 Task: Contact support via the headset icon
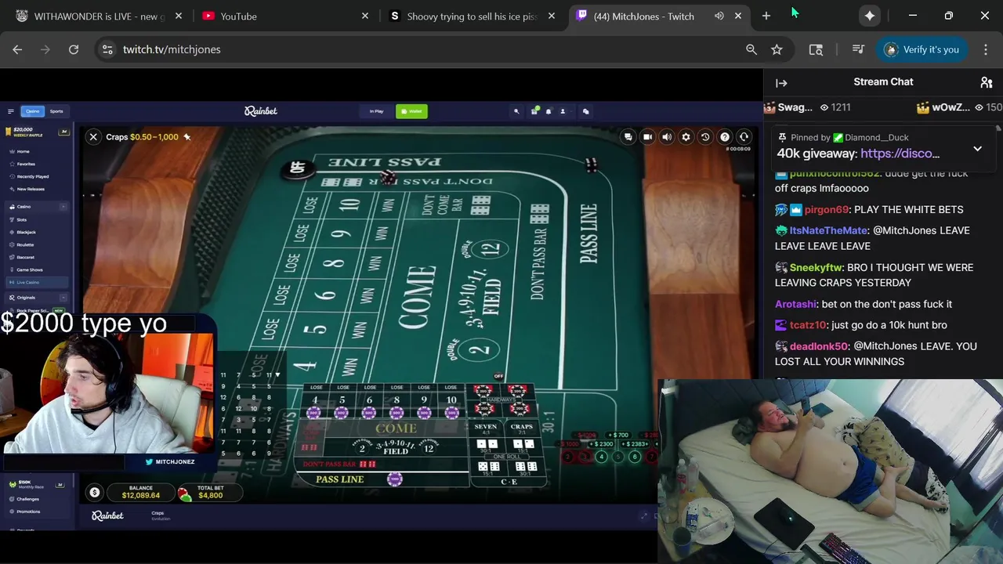click(x=744, y=137)
